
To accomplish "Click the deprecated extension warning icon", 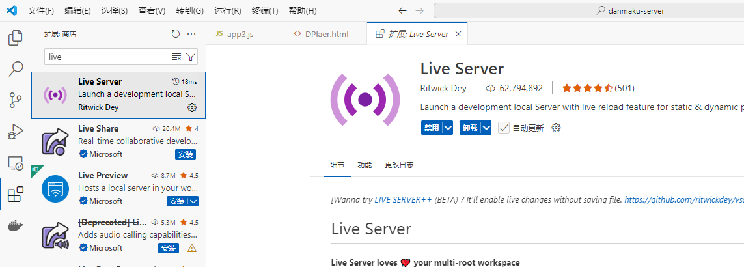I will [x=192, y=248].
